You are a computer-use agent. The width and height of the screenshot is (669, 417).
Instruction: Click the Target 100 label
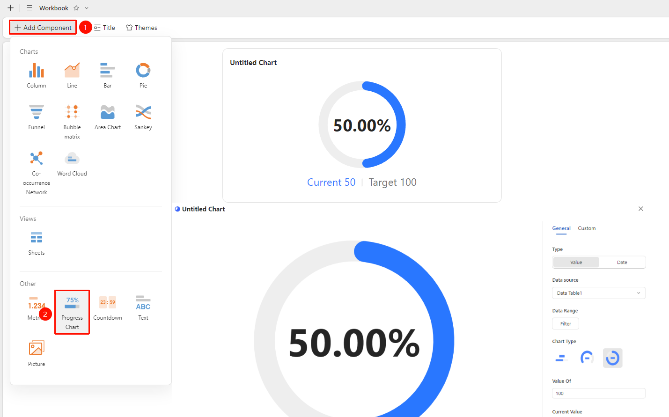point(392,183)
